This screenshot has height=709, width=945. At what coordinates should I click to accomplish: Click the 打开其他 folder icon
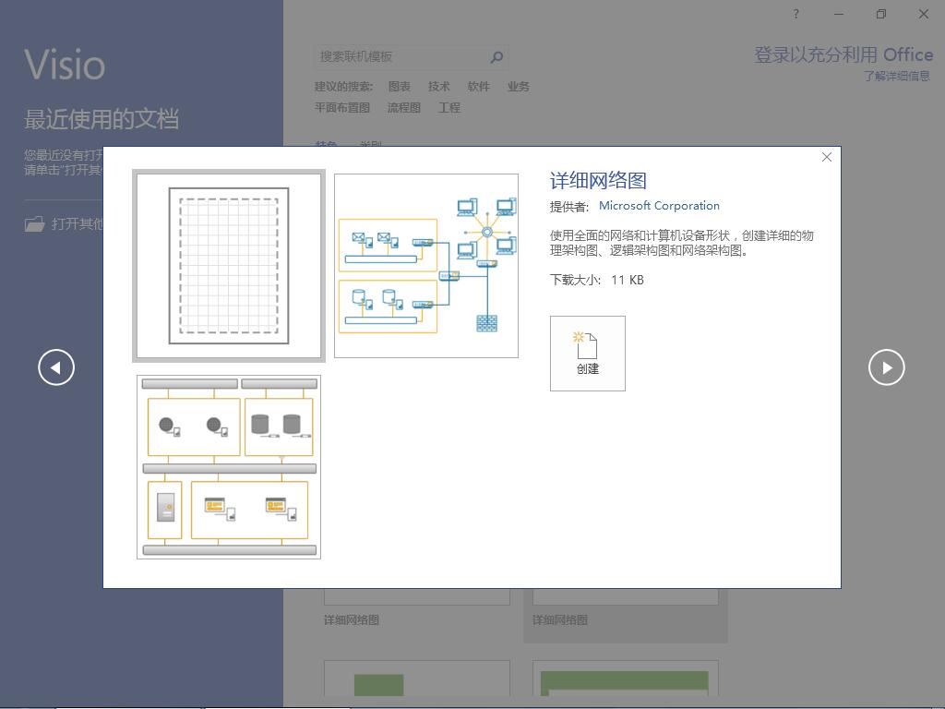tap(34, 224)
